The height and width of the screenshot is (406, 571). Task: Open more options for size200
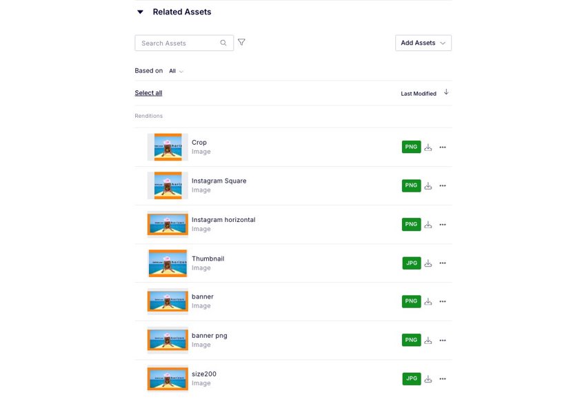(x=443, y=378)
